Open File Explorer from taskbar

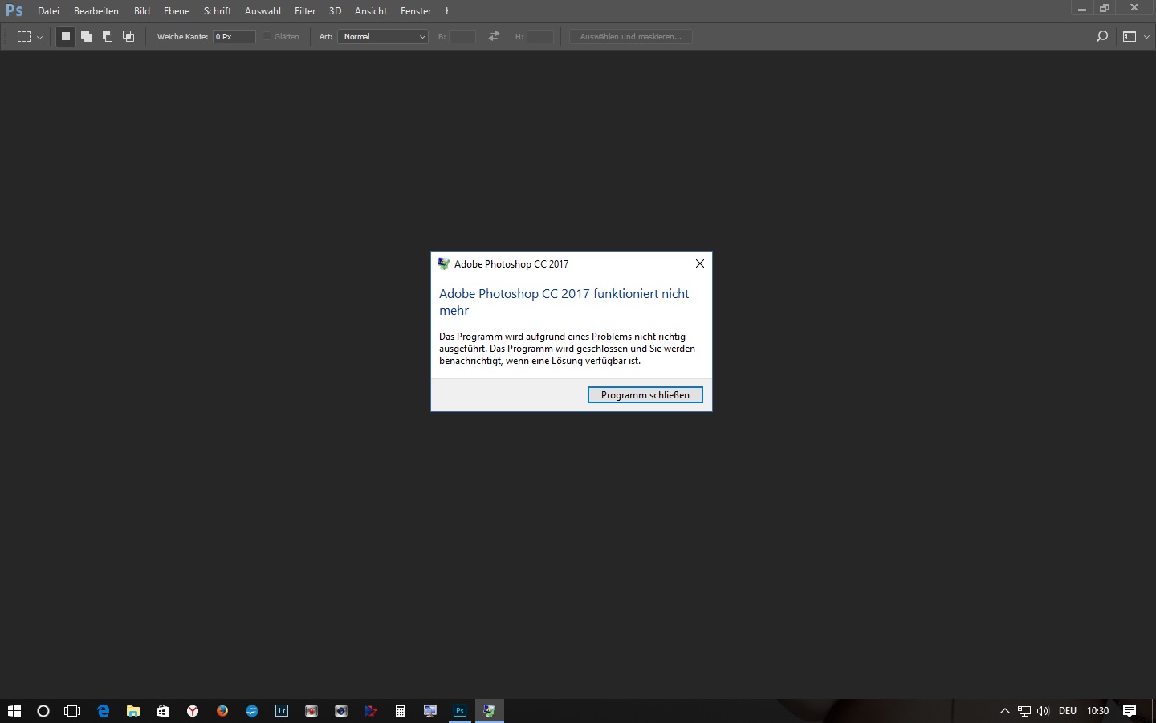[x=133, y=711]
